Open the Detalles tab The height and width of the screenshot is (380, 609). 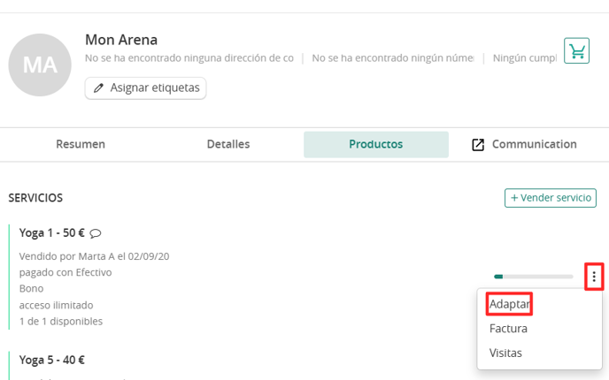[x=228, y=144]
